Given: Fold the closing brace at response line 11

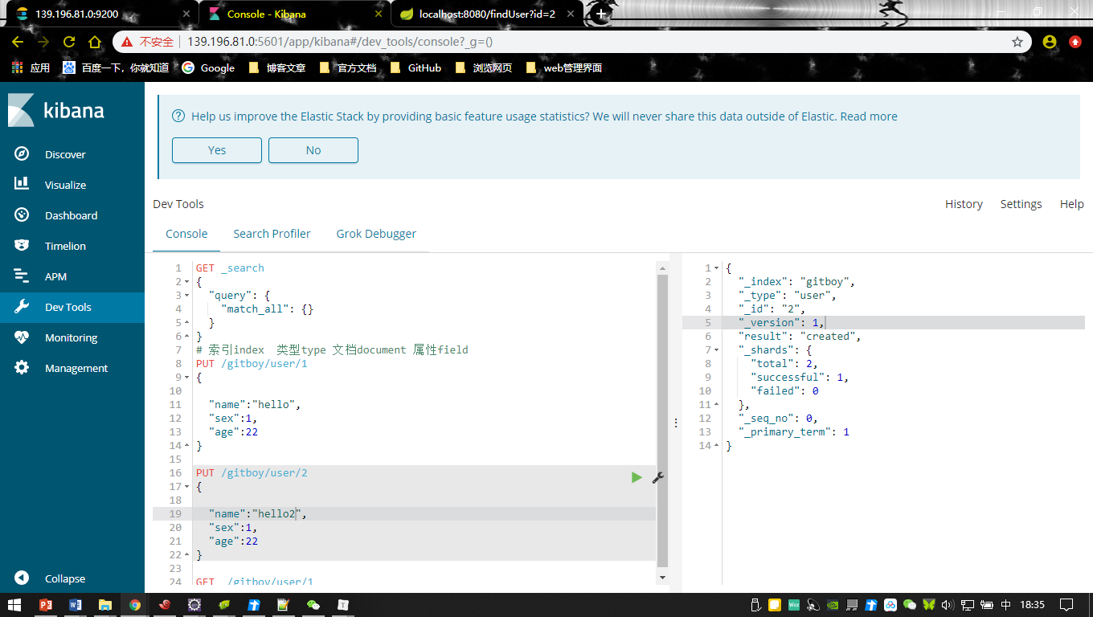Looking at the screenshot, I should pyautogui.click(x=717, y=405).
